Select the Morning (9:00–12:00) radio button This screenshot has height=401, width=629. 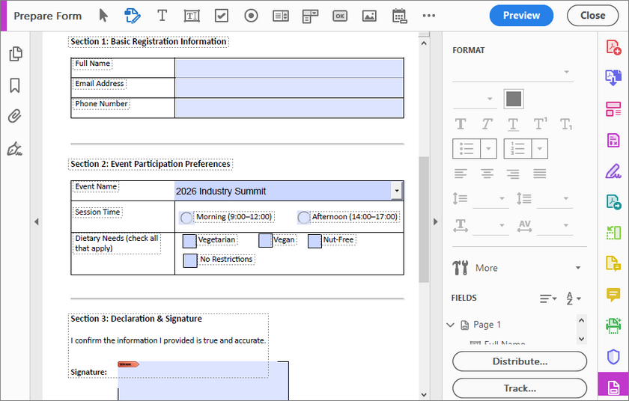(x=186, y=218)
